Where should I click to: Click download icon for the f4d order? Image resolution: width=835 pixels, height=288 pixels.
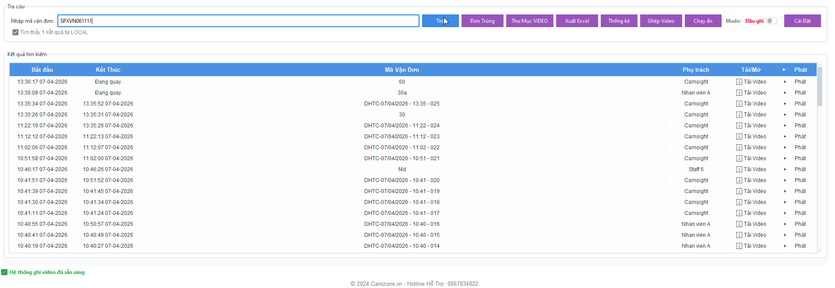(739, 169)
